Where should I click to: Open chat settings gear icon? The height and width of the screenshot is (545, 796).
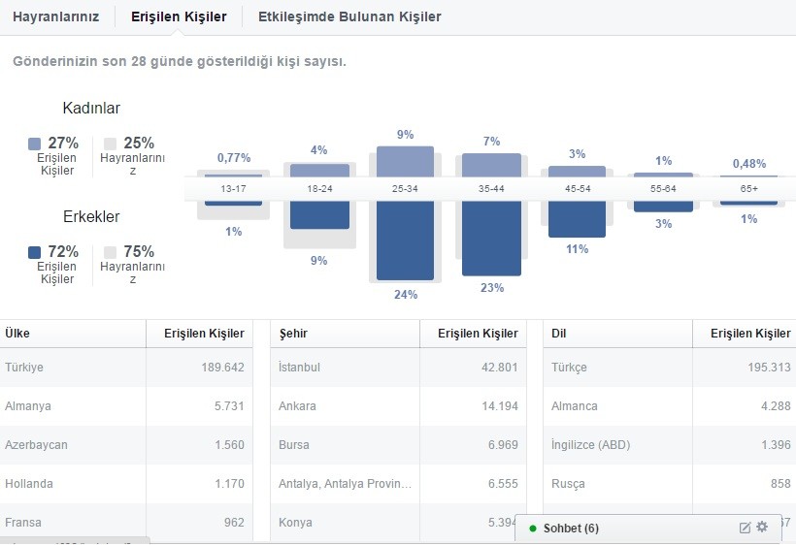(762, 527)
